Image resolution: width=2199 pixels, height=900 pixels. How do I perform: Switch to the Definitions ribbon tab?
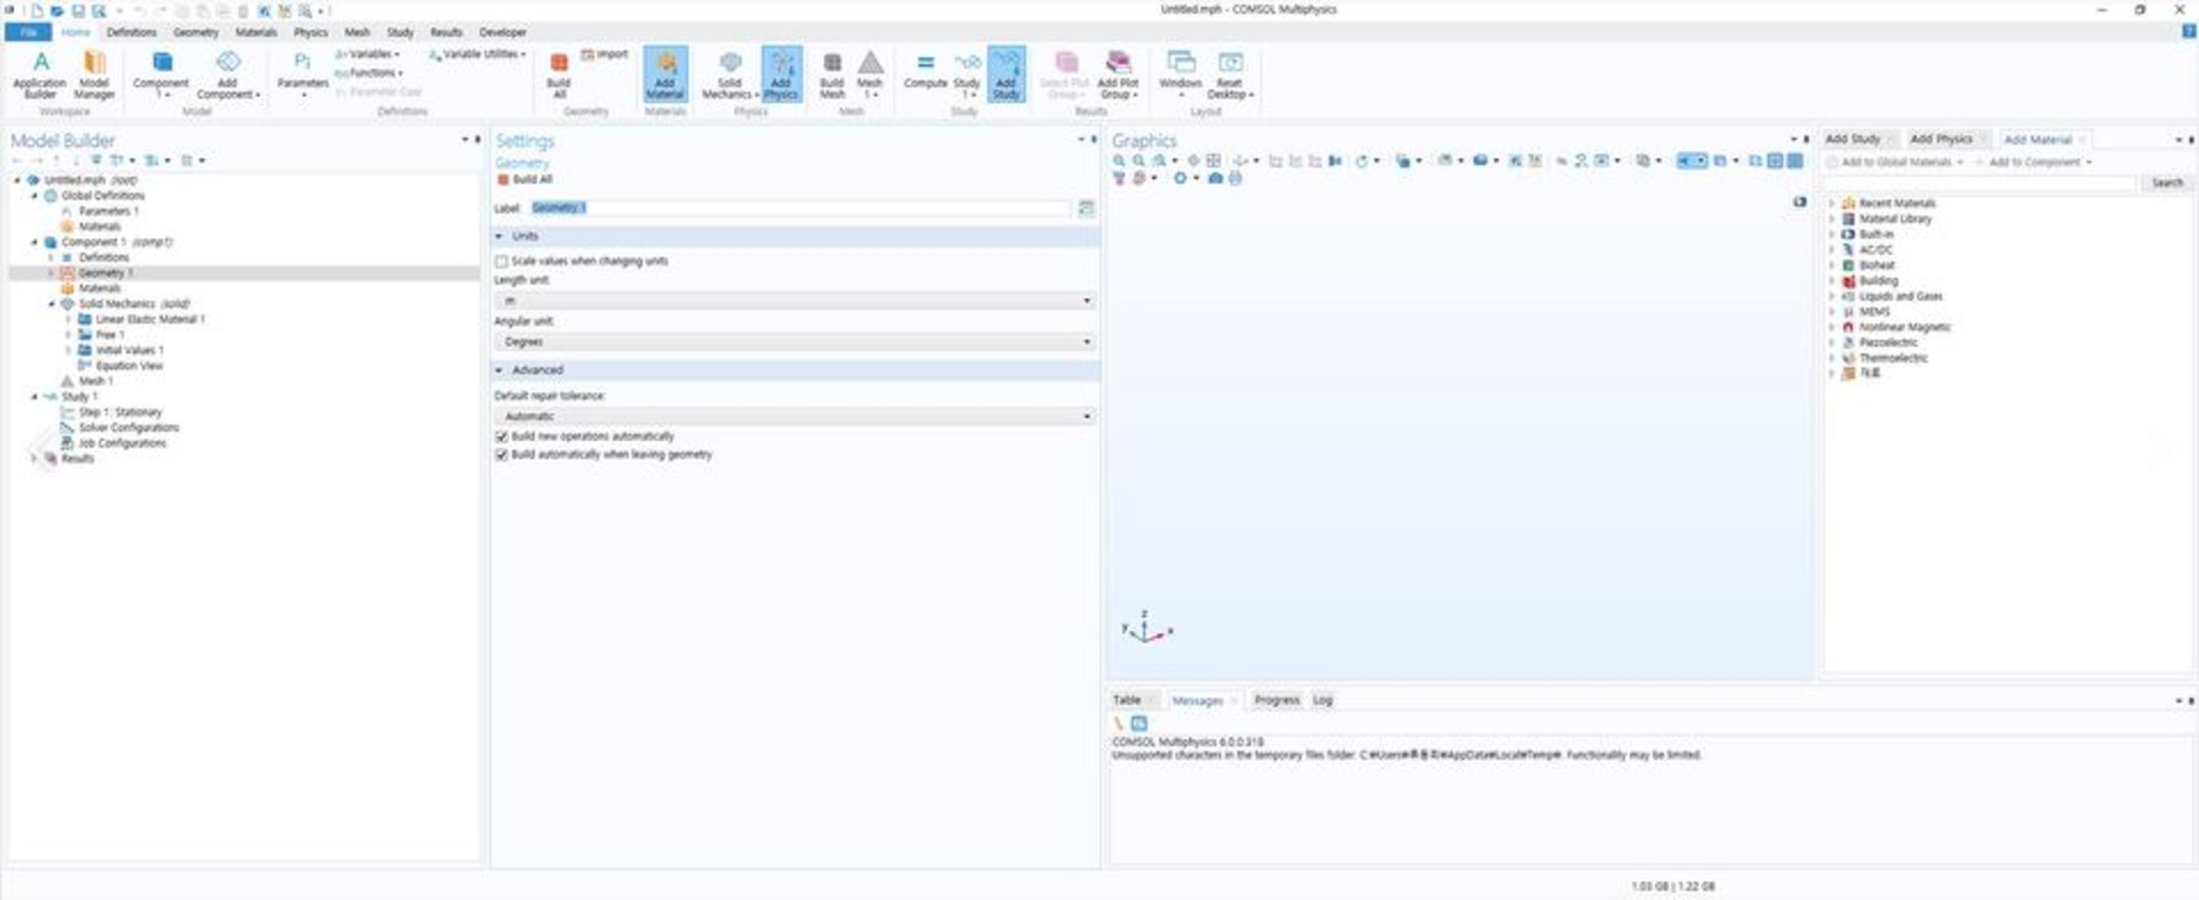click(x=132, y=33)
